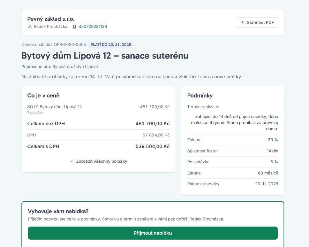Click the 'Zobrazit všechny položky' text

coord(102,161)
